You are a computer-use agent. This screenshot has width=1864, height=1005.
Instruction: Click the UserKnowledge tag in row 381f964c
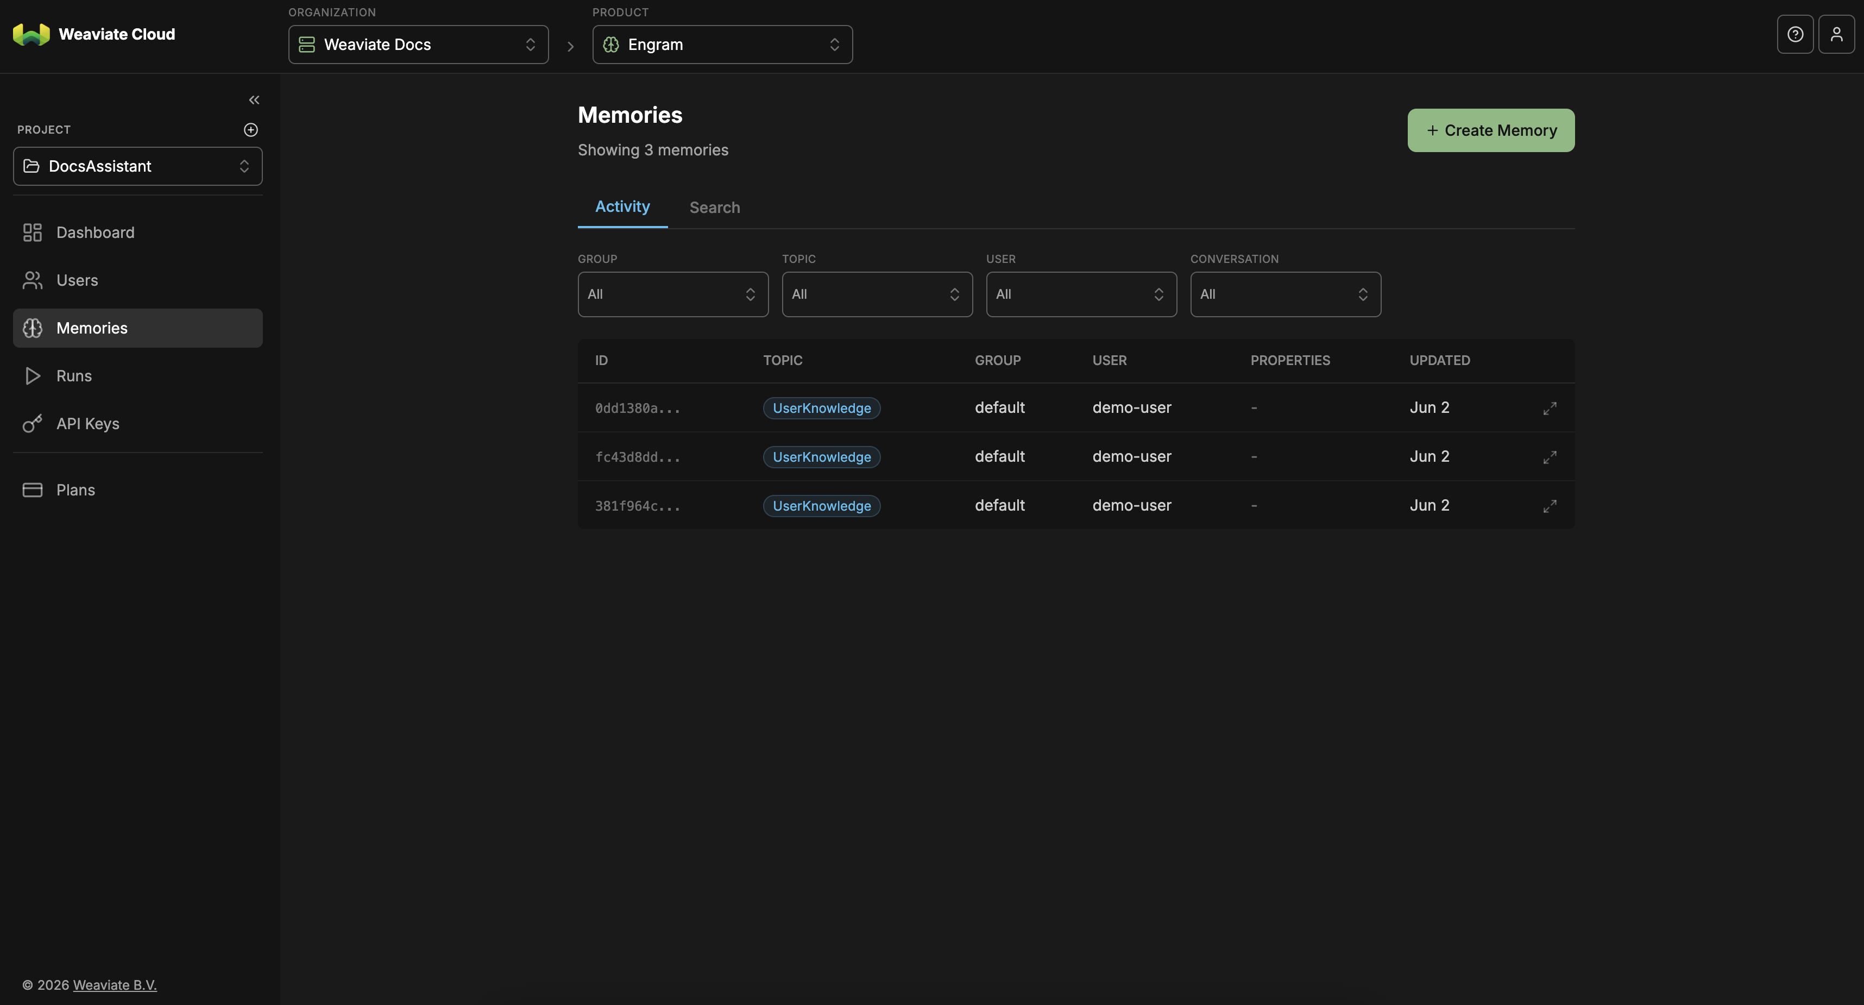[821, 506]
